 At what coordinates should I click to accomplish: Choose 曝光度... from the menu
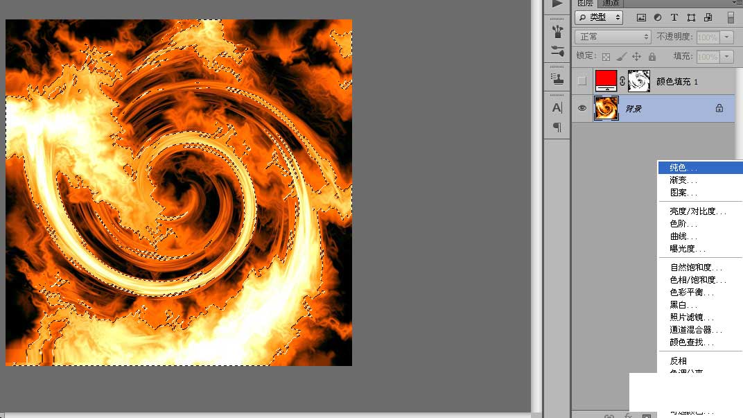point(700,248)
